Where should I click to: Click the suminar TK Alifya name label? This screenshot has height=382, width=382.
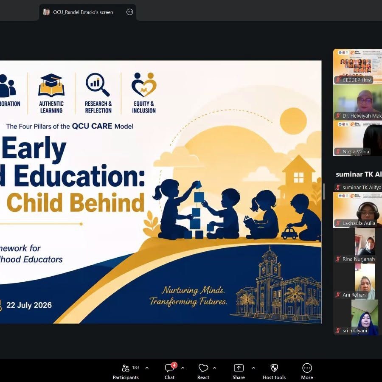tap(362, 187)
